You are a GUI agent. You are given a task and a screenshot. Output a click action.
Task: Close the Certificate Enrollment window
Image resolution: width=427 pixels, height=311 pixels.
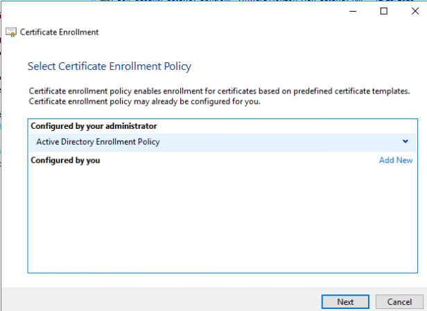[x=415, y=11]
